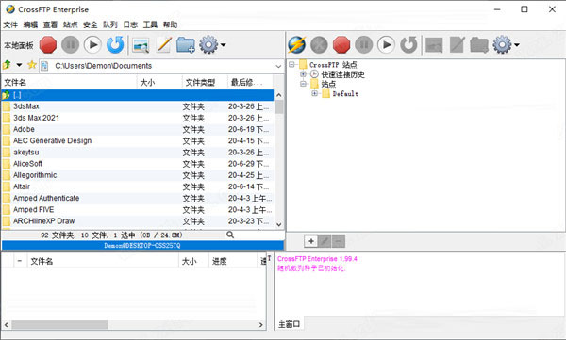Sort local files by 最后修 column header
The width and height of the screenshot is (566, 340).
click(x=250, y=83)
